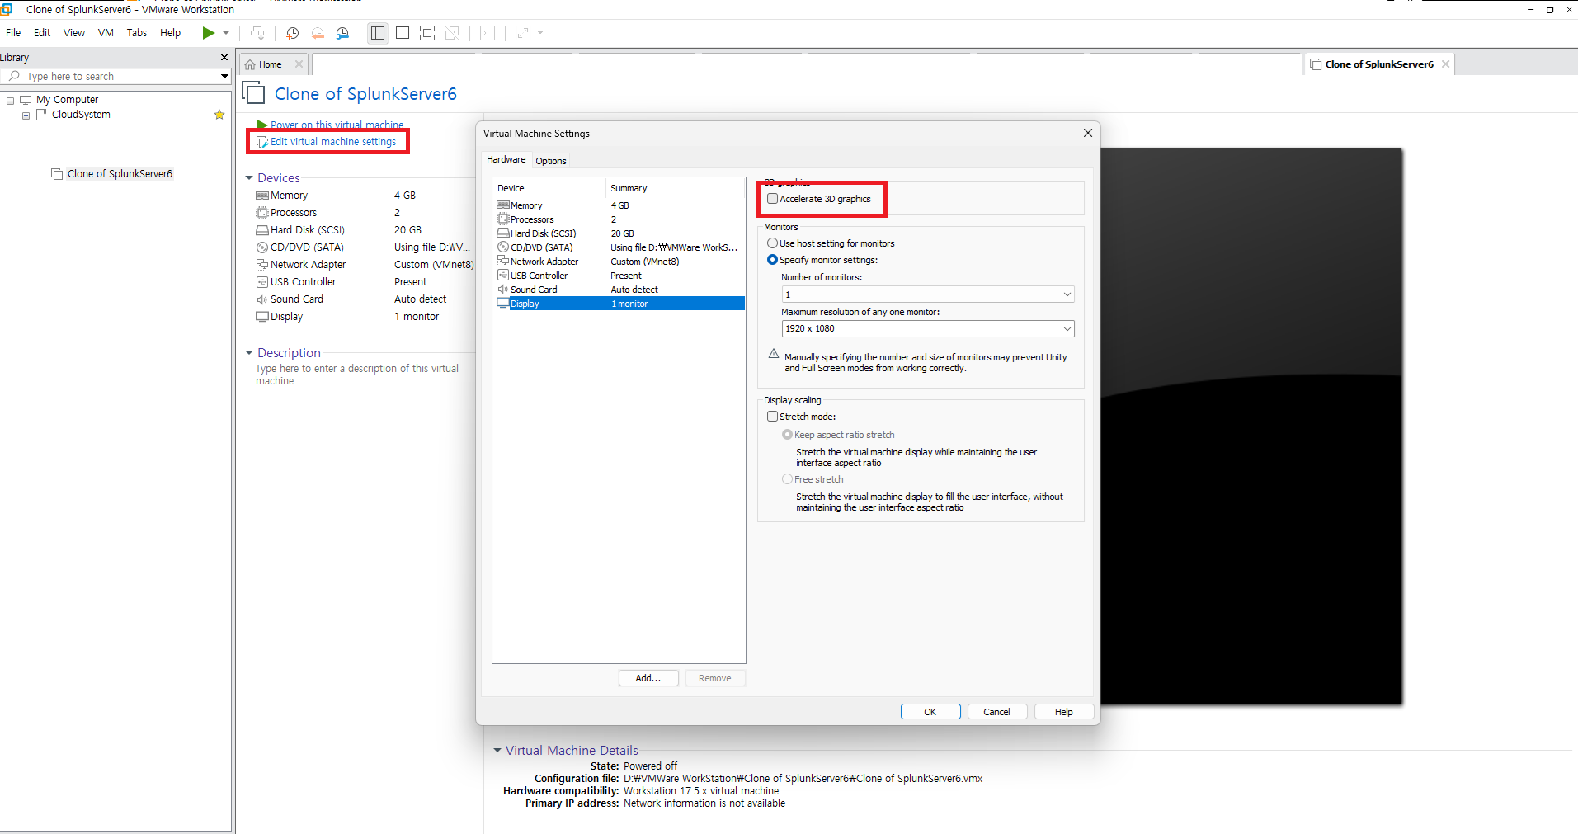This screenshot has width=1578, height=834.
Task: Collapse the Devices section
Action: 249,178
